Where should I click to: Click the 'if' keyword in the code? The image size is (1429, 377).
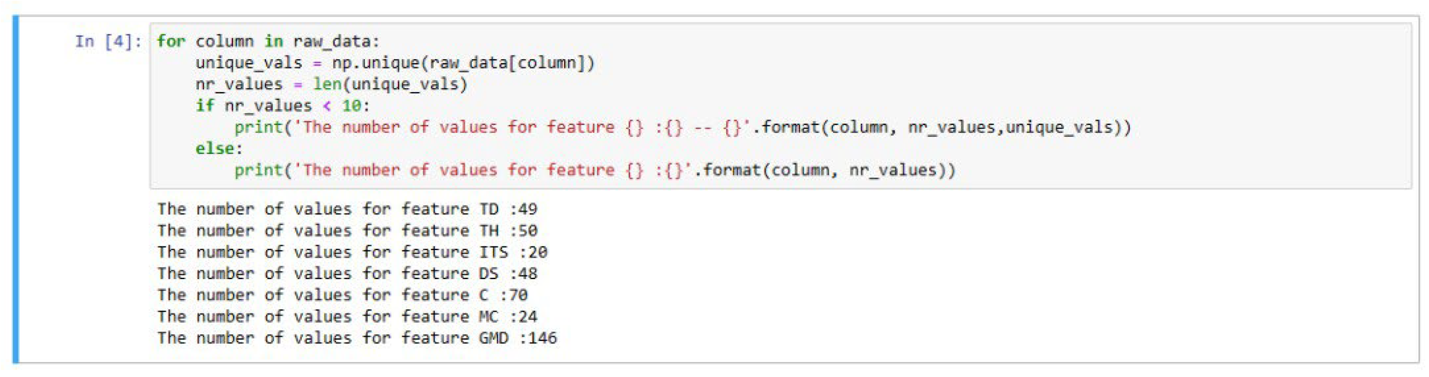pos(205,106)
